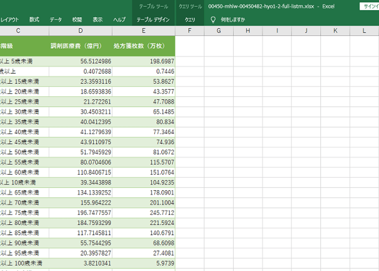Open the ヘルプ tab

click(119, 20)
